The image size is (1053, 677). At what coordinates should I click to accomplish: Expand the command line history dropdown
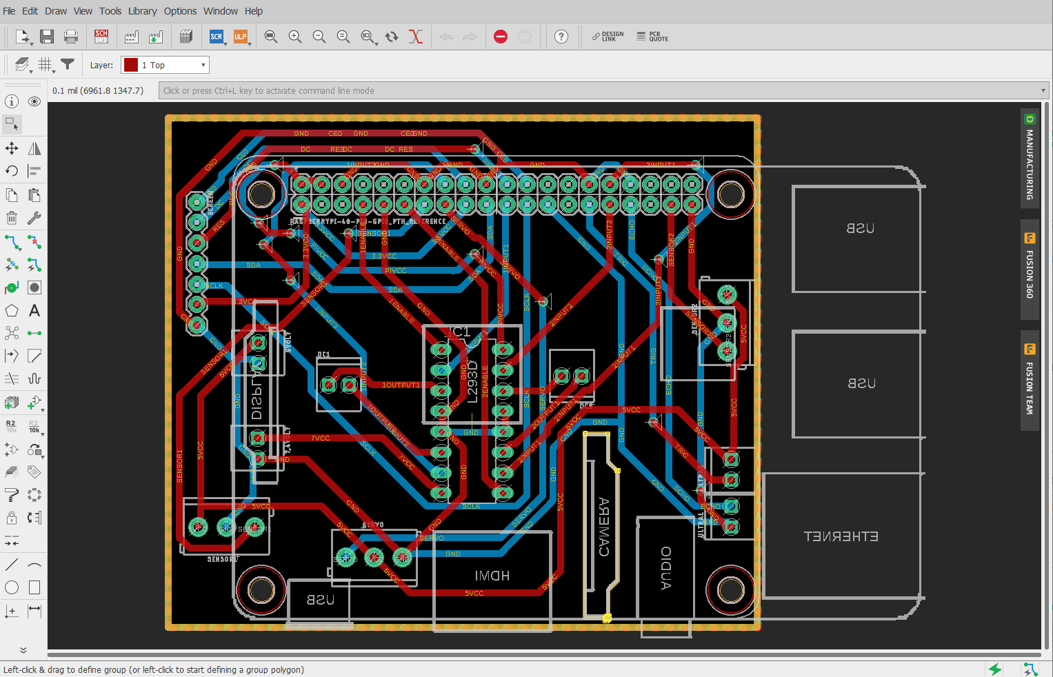pyautogui.click(x=1043, y=91)
